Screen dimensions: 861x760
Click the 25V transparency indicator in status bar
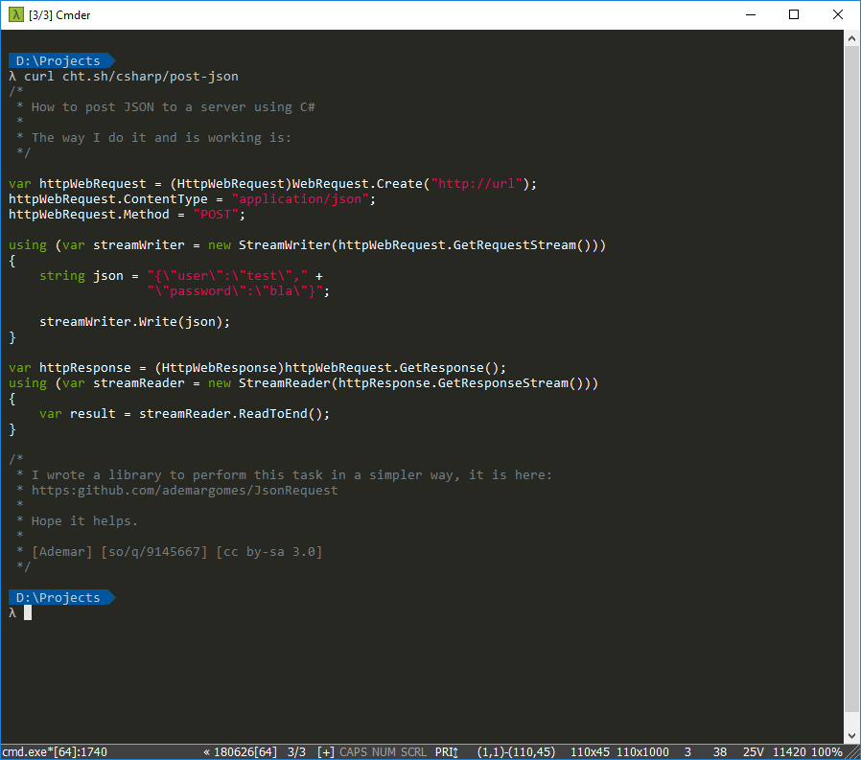754,751
